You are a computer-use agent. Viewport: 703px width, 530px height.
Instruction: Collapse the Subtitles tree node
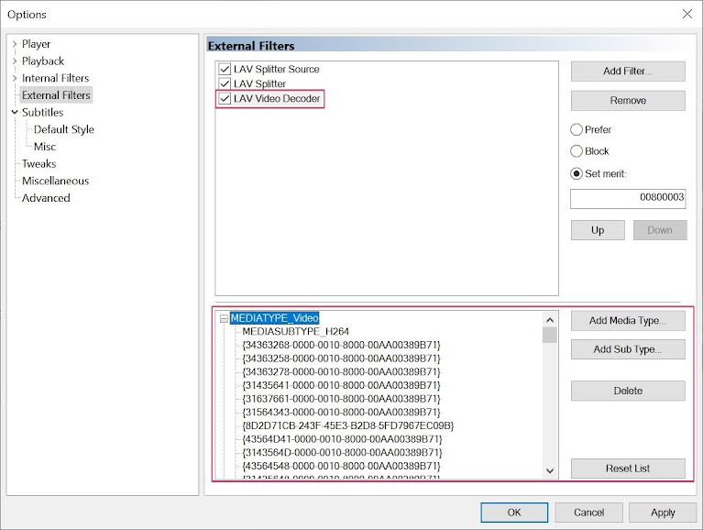pos(15,112)
